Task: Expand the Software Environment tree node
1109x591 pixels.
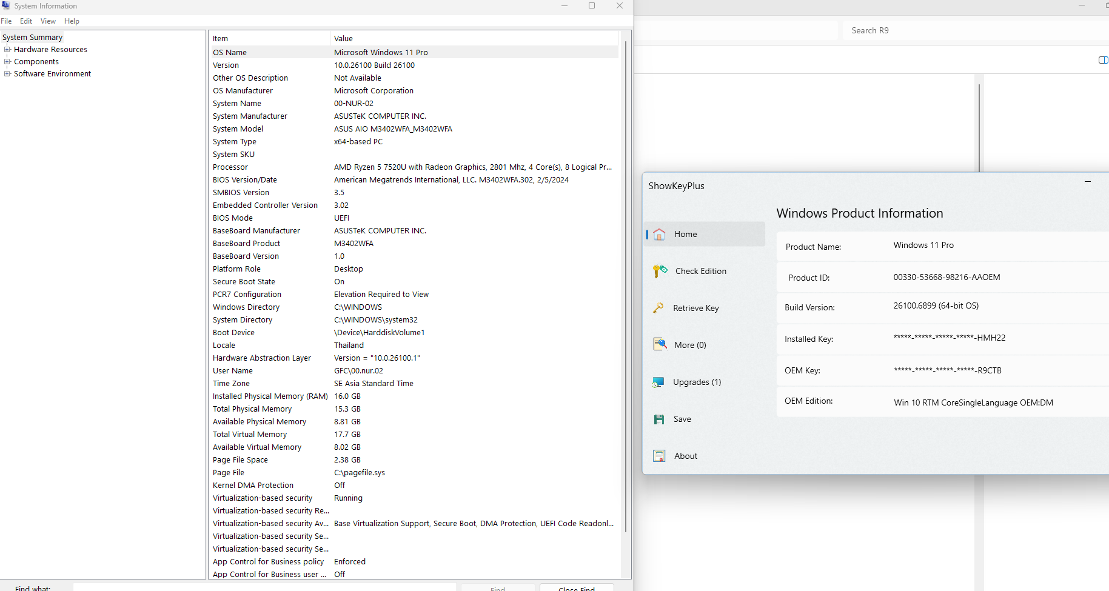Action: [7, 74]
